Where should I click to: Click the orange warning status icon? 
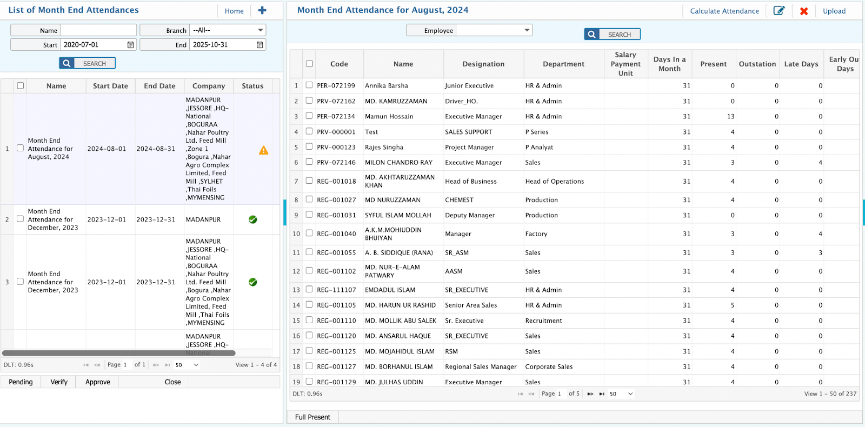pos(263,150)
